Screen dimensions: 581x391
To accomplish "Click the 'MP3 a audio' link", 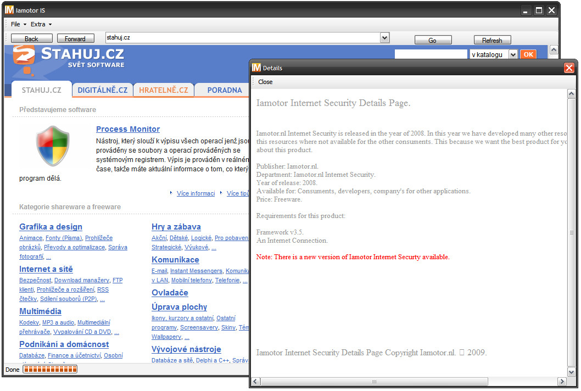I will (x=58, y=322).
